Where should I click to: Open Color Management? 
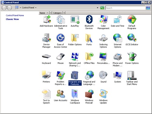coord(103,22)
